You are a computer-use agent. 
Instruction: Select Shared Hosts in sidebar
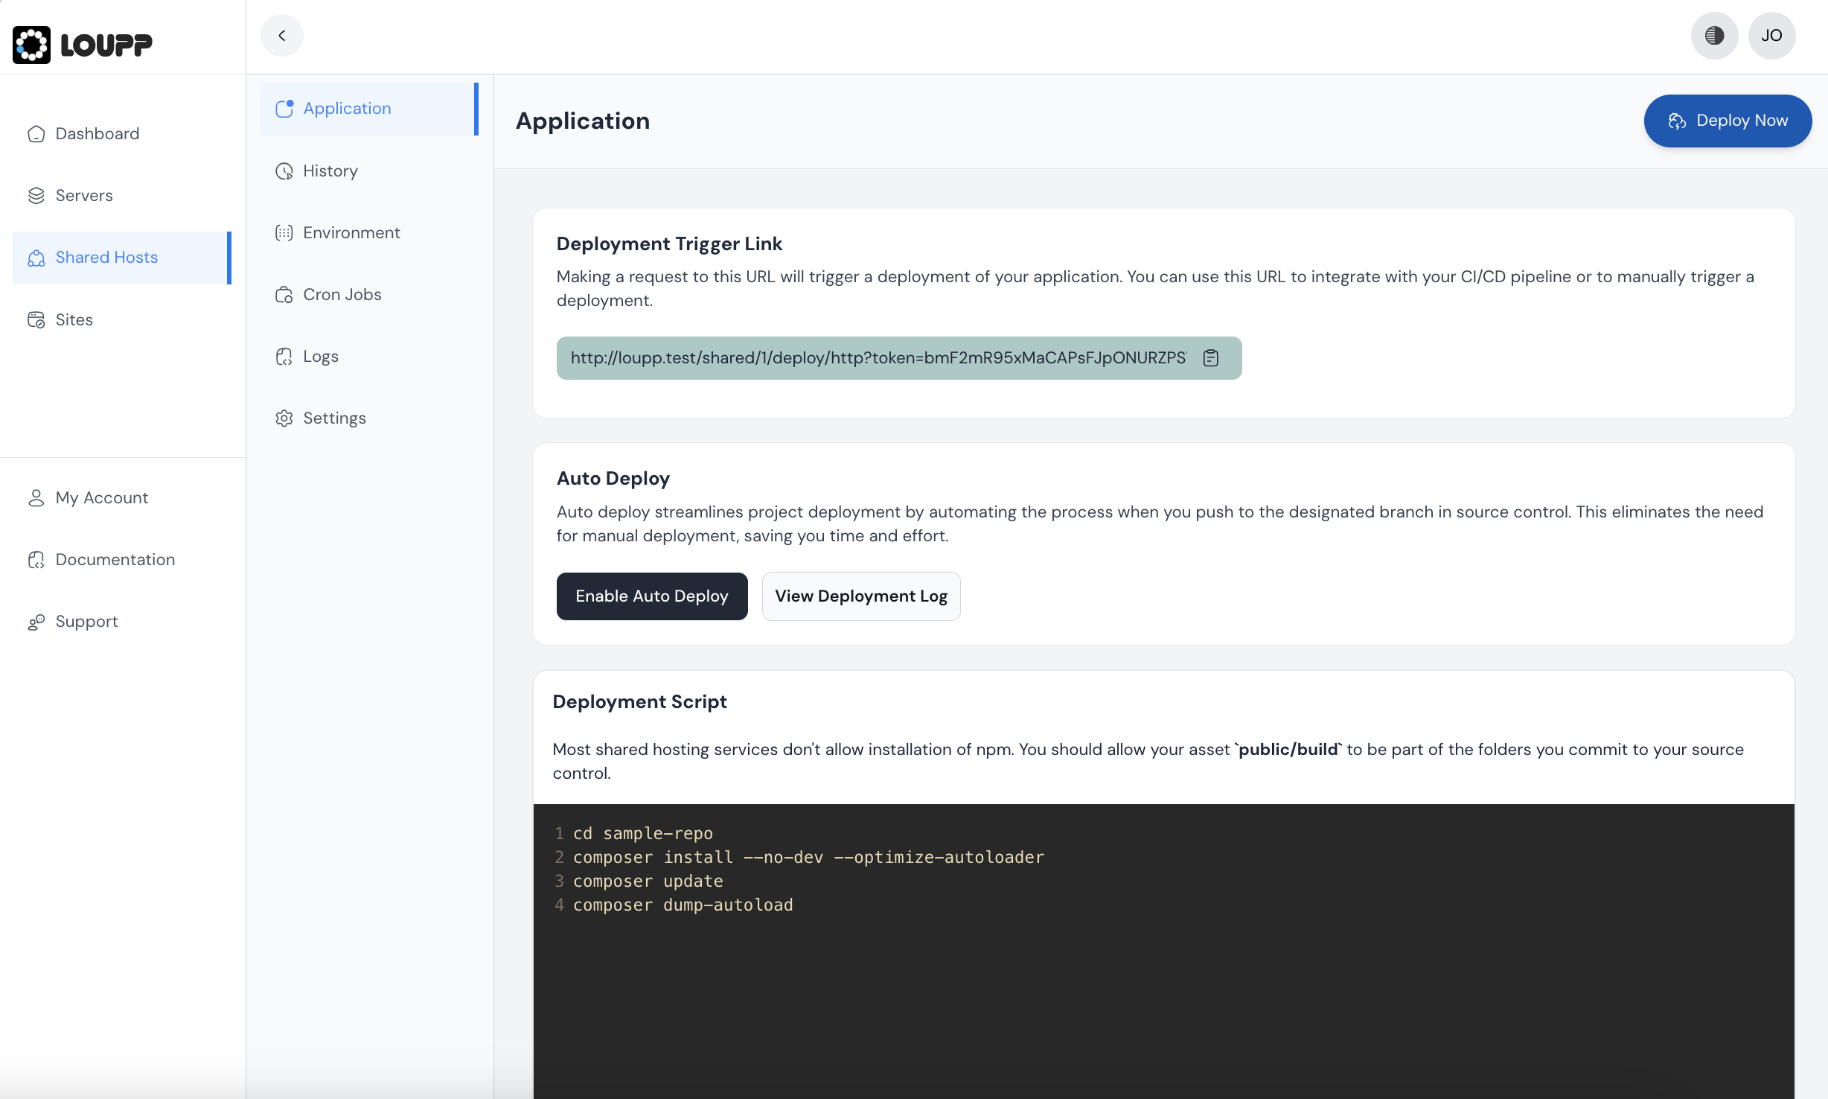pyautogui.click(x=122, y=258)
